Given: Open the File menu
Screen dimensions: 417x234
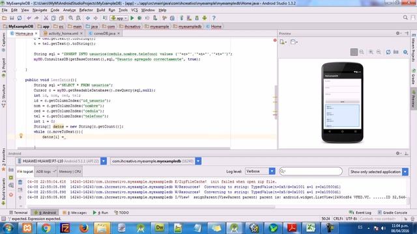Looking at the screenshot, I should point(5,10).
